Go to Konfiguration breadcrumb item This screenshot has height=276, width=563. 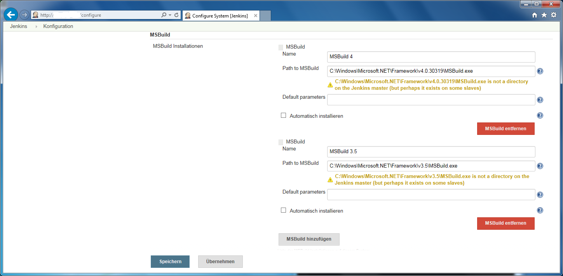tap(58, 26)
